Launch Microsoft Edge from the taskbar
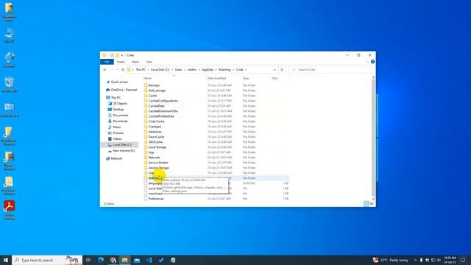The width and height of the screenshot is (471, 265). click(x=101, y=260)
